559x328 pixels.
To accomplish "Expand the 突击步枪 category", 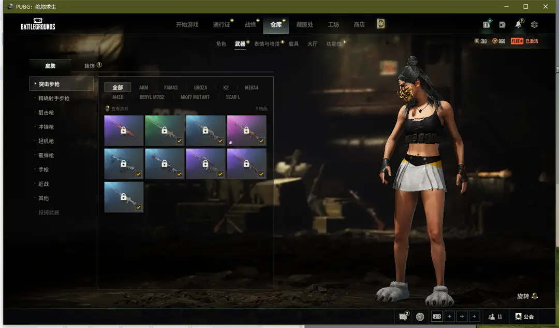I will coord(61,84).
